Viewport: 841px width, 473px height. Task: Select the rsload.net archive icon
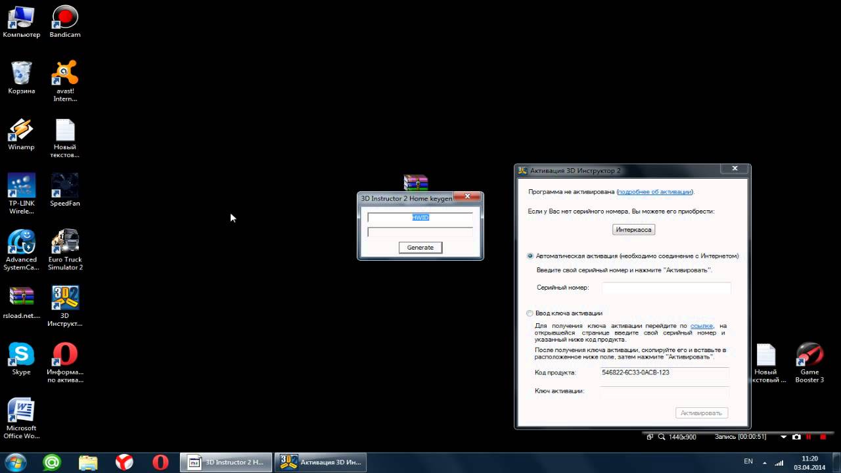21,302
